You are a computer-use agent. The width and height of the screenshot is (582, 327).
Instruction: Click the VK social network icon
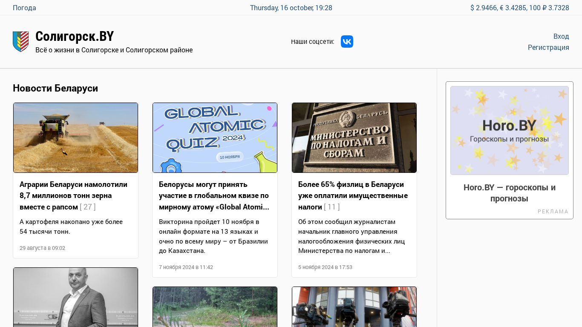point(347,42)
